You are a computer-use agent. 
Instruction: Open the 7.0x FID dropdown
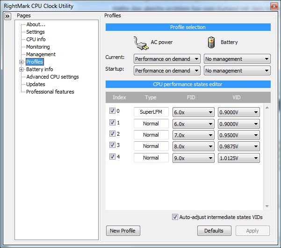click(194, 135)
